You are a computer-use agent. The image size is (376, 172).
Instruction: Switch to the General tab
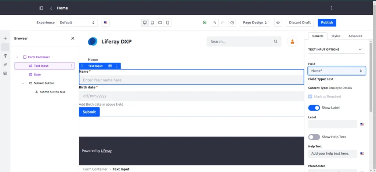click(x=318, y=36)
